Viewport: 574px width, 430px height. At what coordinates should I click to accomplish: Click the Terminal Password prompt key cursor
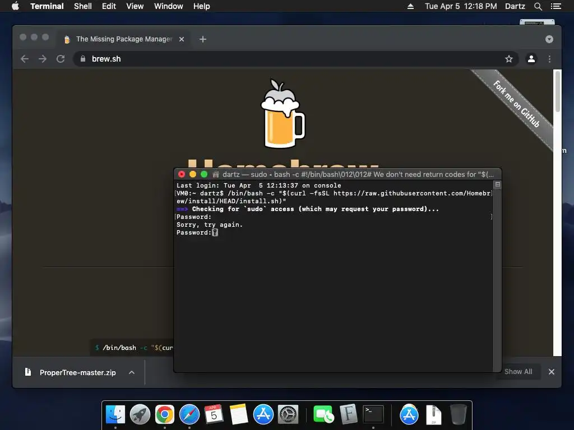215,232
